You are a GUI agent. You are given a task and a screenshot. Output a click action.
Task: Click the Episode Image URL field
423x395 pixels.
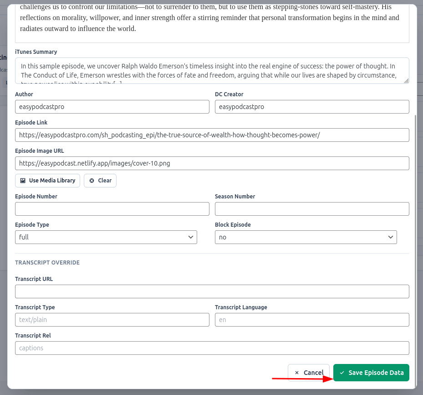point(212,163)
